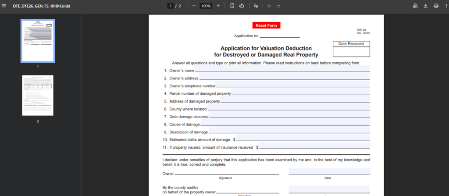Print the document
The width and height of the screenshot is (449, 196).
pos(436,6)
